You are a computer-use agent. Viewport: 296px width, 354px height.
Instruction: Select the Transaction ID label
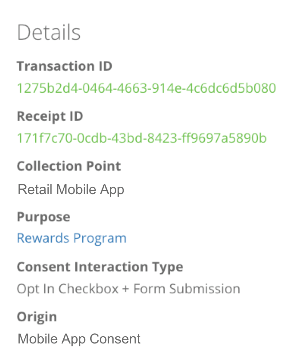[65, 66]
